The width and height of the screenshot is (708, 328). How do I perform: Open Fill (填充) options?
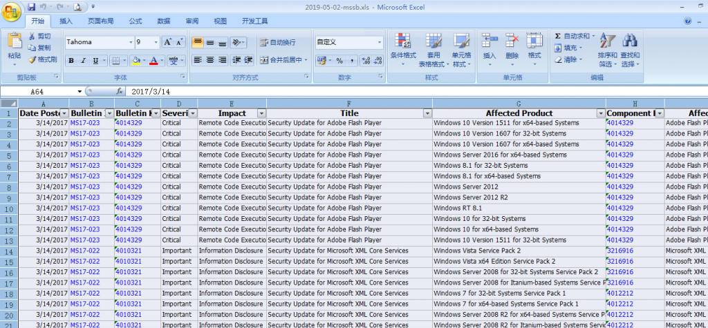coord(568,48)
